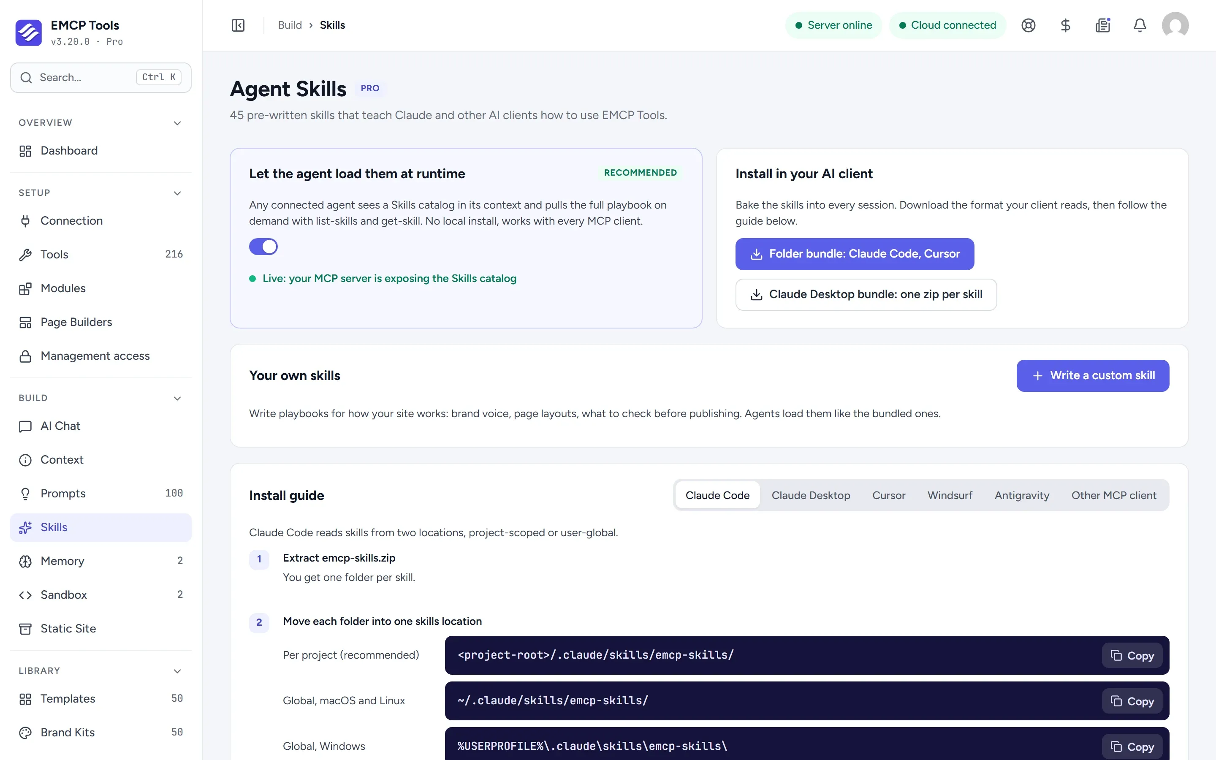
Task: Open the news feed icon in header
Action: pos(1102,25)
